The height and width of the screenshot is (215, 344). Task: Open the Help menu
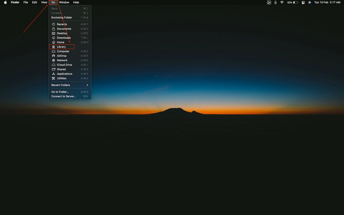pos(76,2)
